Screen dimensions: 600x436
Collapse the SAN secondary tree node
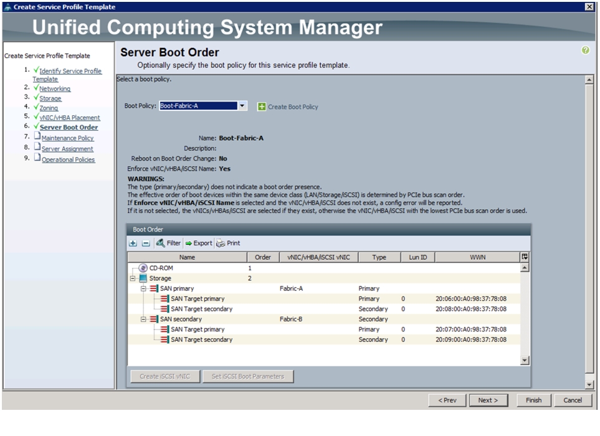(x=143, y=319)
